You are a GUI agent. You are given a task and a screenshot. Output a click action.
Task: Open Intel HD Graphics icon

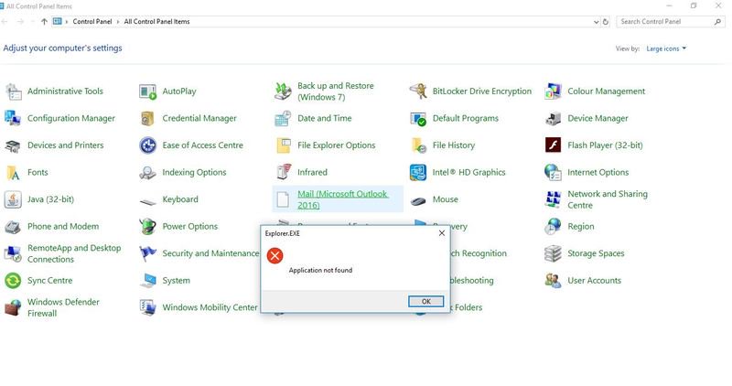coord(418,173)
